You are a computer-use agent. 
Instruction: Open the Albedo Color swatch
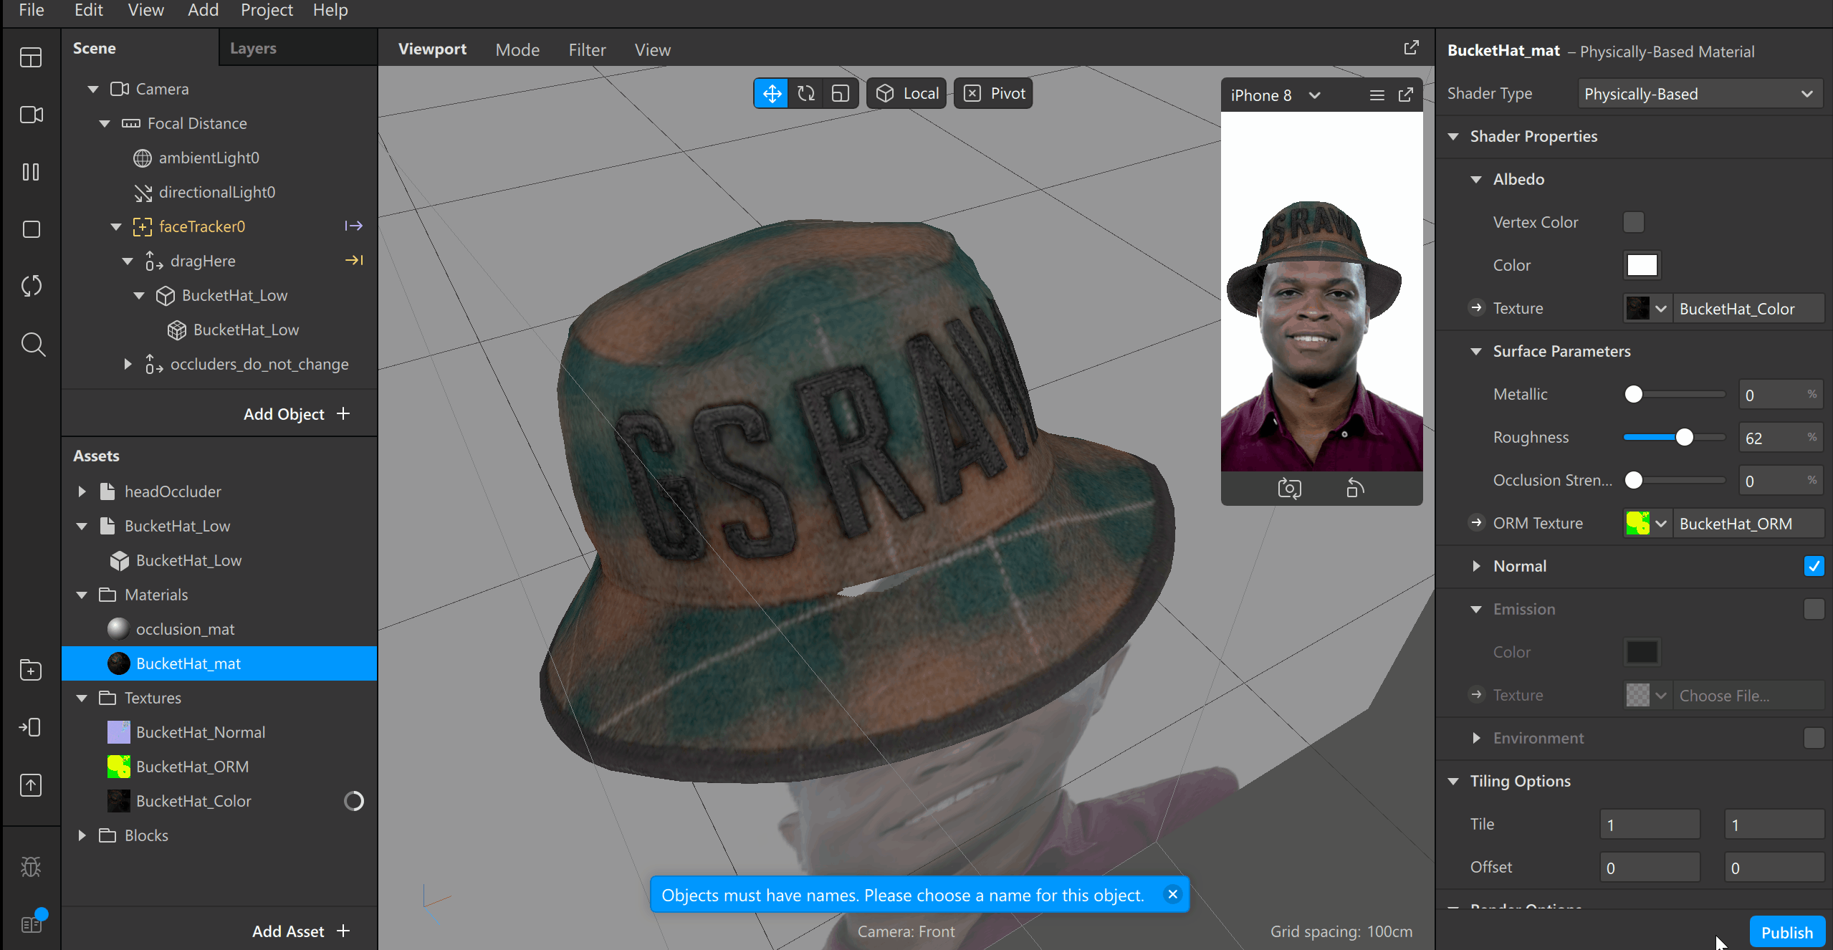[1642, 264]
